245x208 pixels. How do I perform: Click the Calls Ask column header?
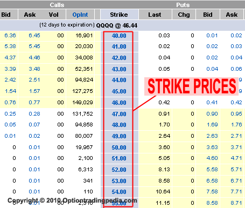30,15
